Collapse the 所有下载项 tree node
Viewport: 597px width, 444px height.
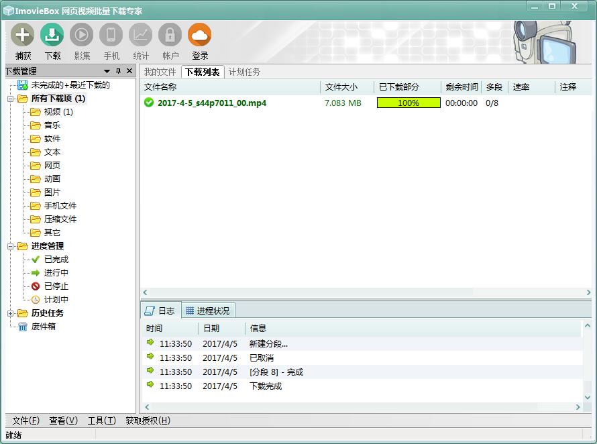click(11, 99)
